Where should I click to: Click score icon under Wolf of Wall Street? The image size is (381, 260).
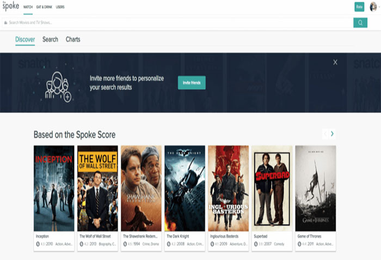(x=82, y=244)
